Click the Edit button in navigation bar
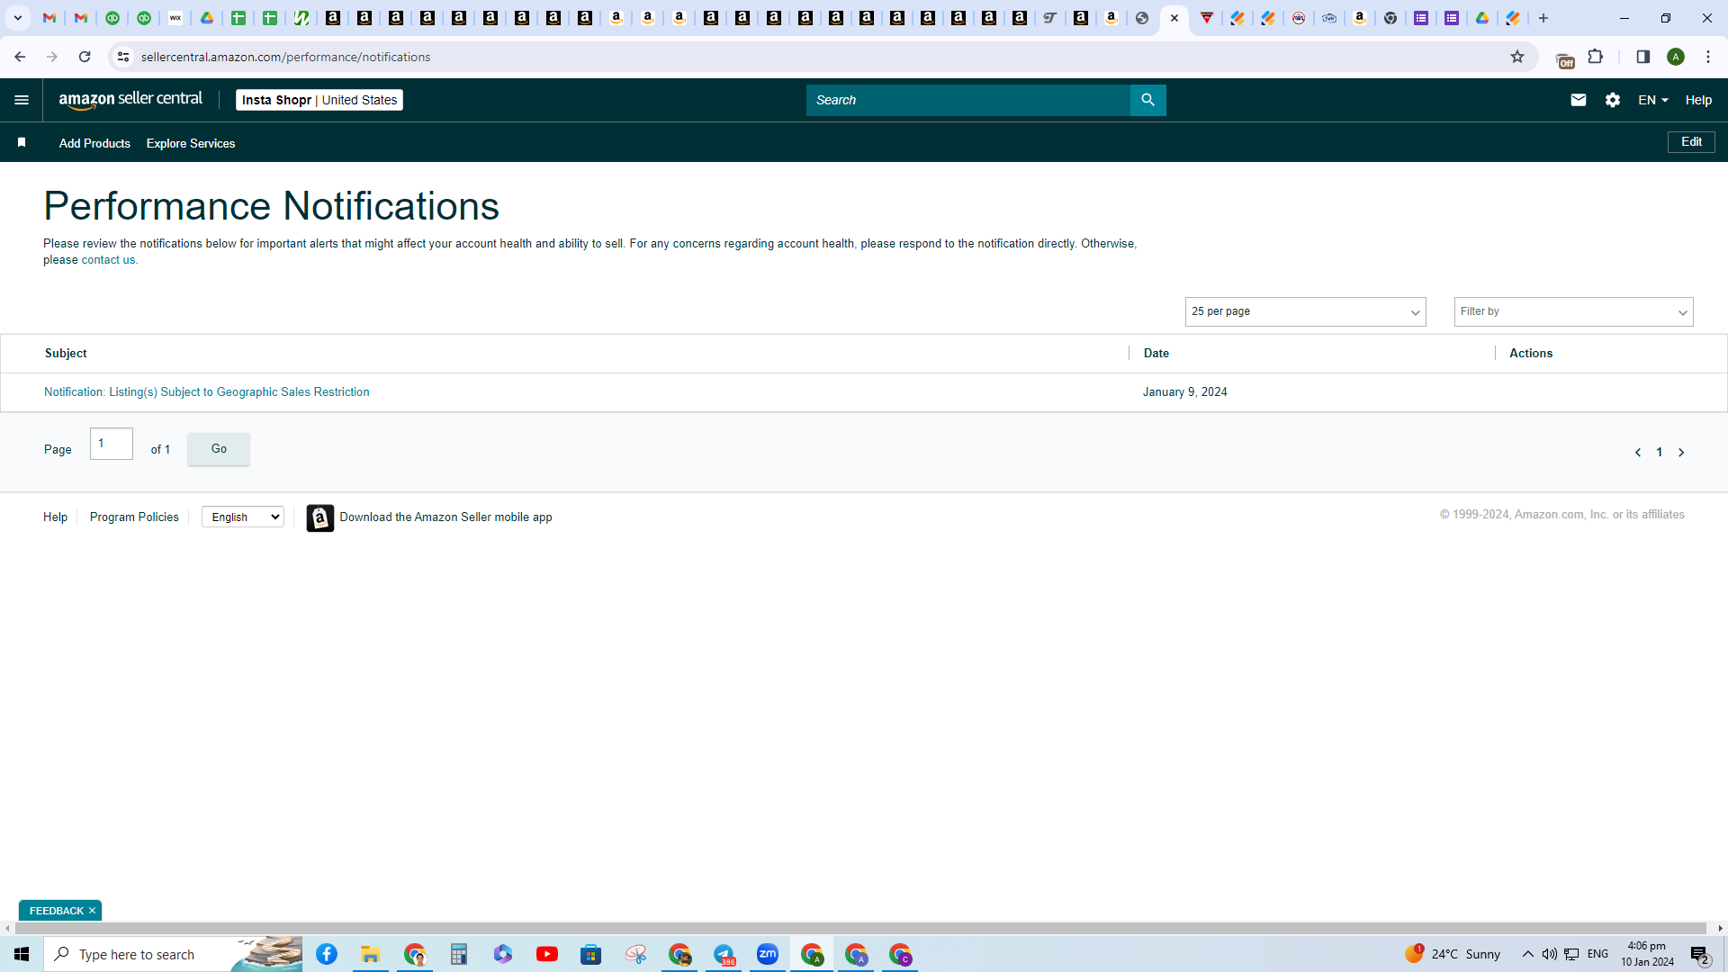The image size is (1728, 972). click(1691, 142)
